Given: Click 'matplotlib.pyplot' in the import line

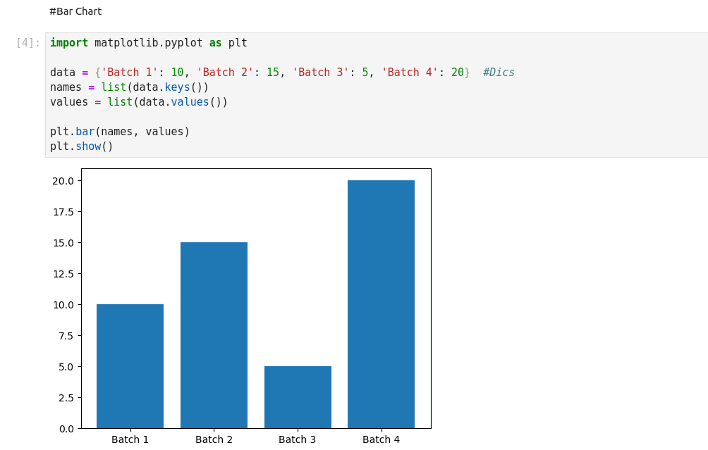Looking at the screenshot, I should [x=148, y=43].
